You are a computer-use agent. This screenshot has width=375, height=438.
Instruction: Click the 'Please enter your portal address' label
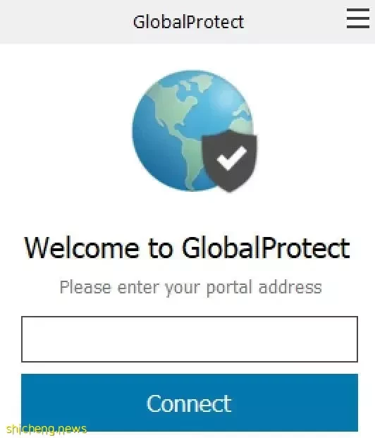click(x=191, y=288)
